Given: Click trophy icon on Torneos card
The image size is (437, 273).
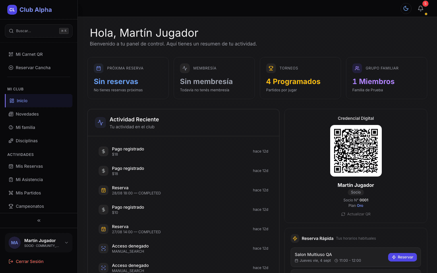Looking at the screenshot, I should pyautogui.click(x=271, y=68).
